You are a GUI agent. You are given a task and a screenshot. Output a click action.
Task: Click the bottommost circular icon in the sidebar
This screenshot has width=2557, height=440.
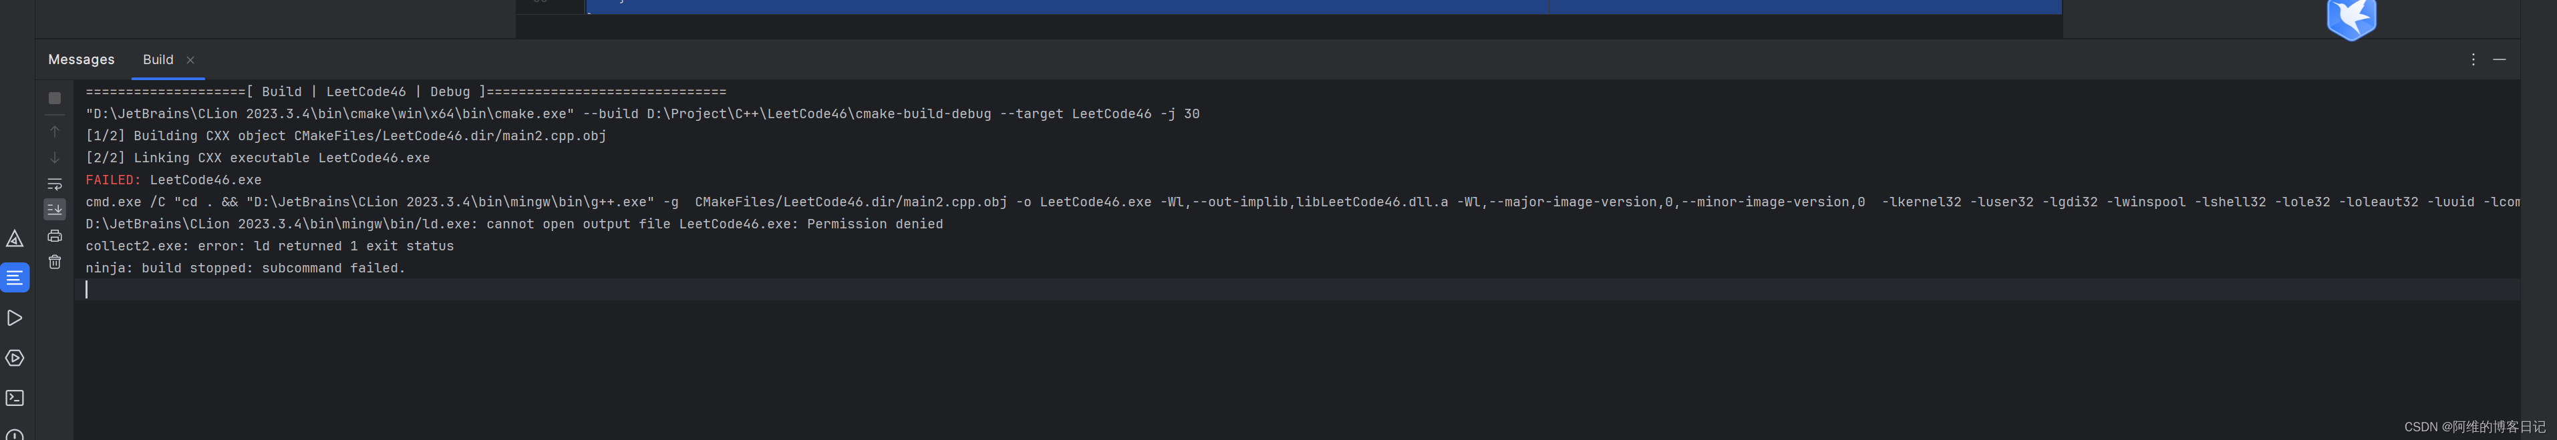[x=15, y=433]
